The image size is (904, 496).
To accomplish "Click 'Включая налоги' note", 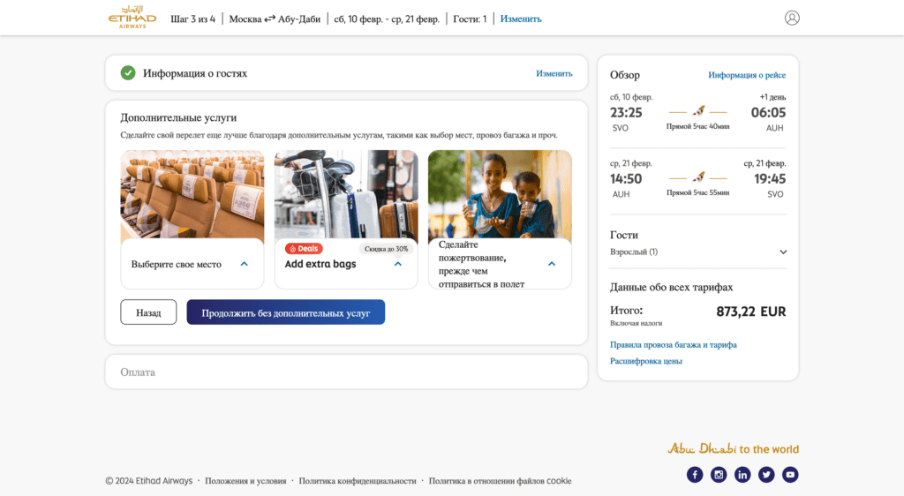I will pyautogui.click(x=636, y=323).
